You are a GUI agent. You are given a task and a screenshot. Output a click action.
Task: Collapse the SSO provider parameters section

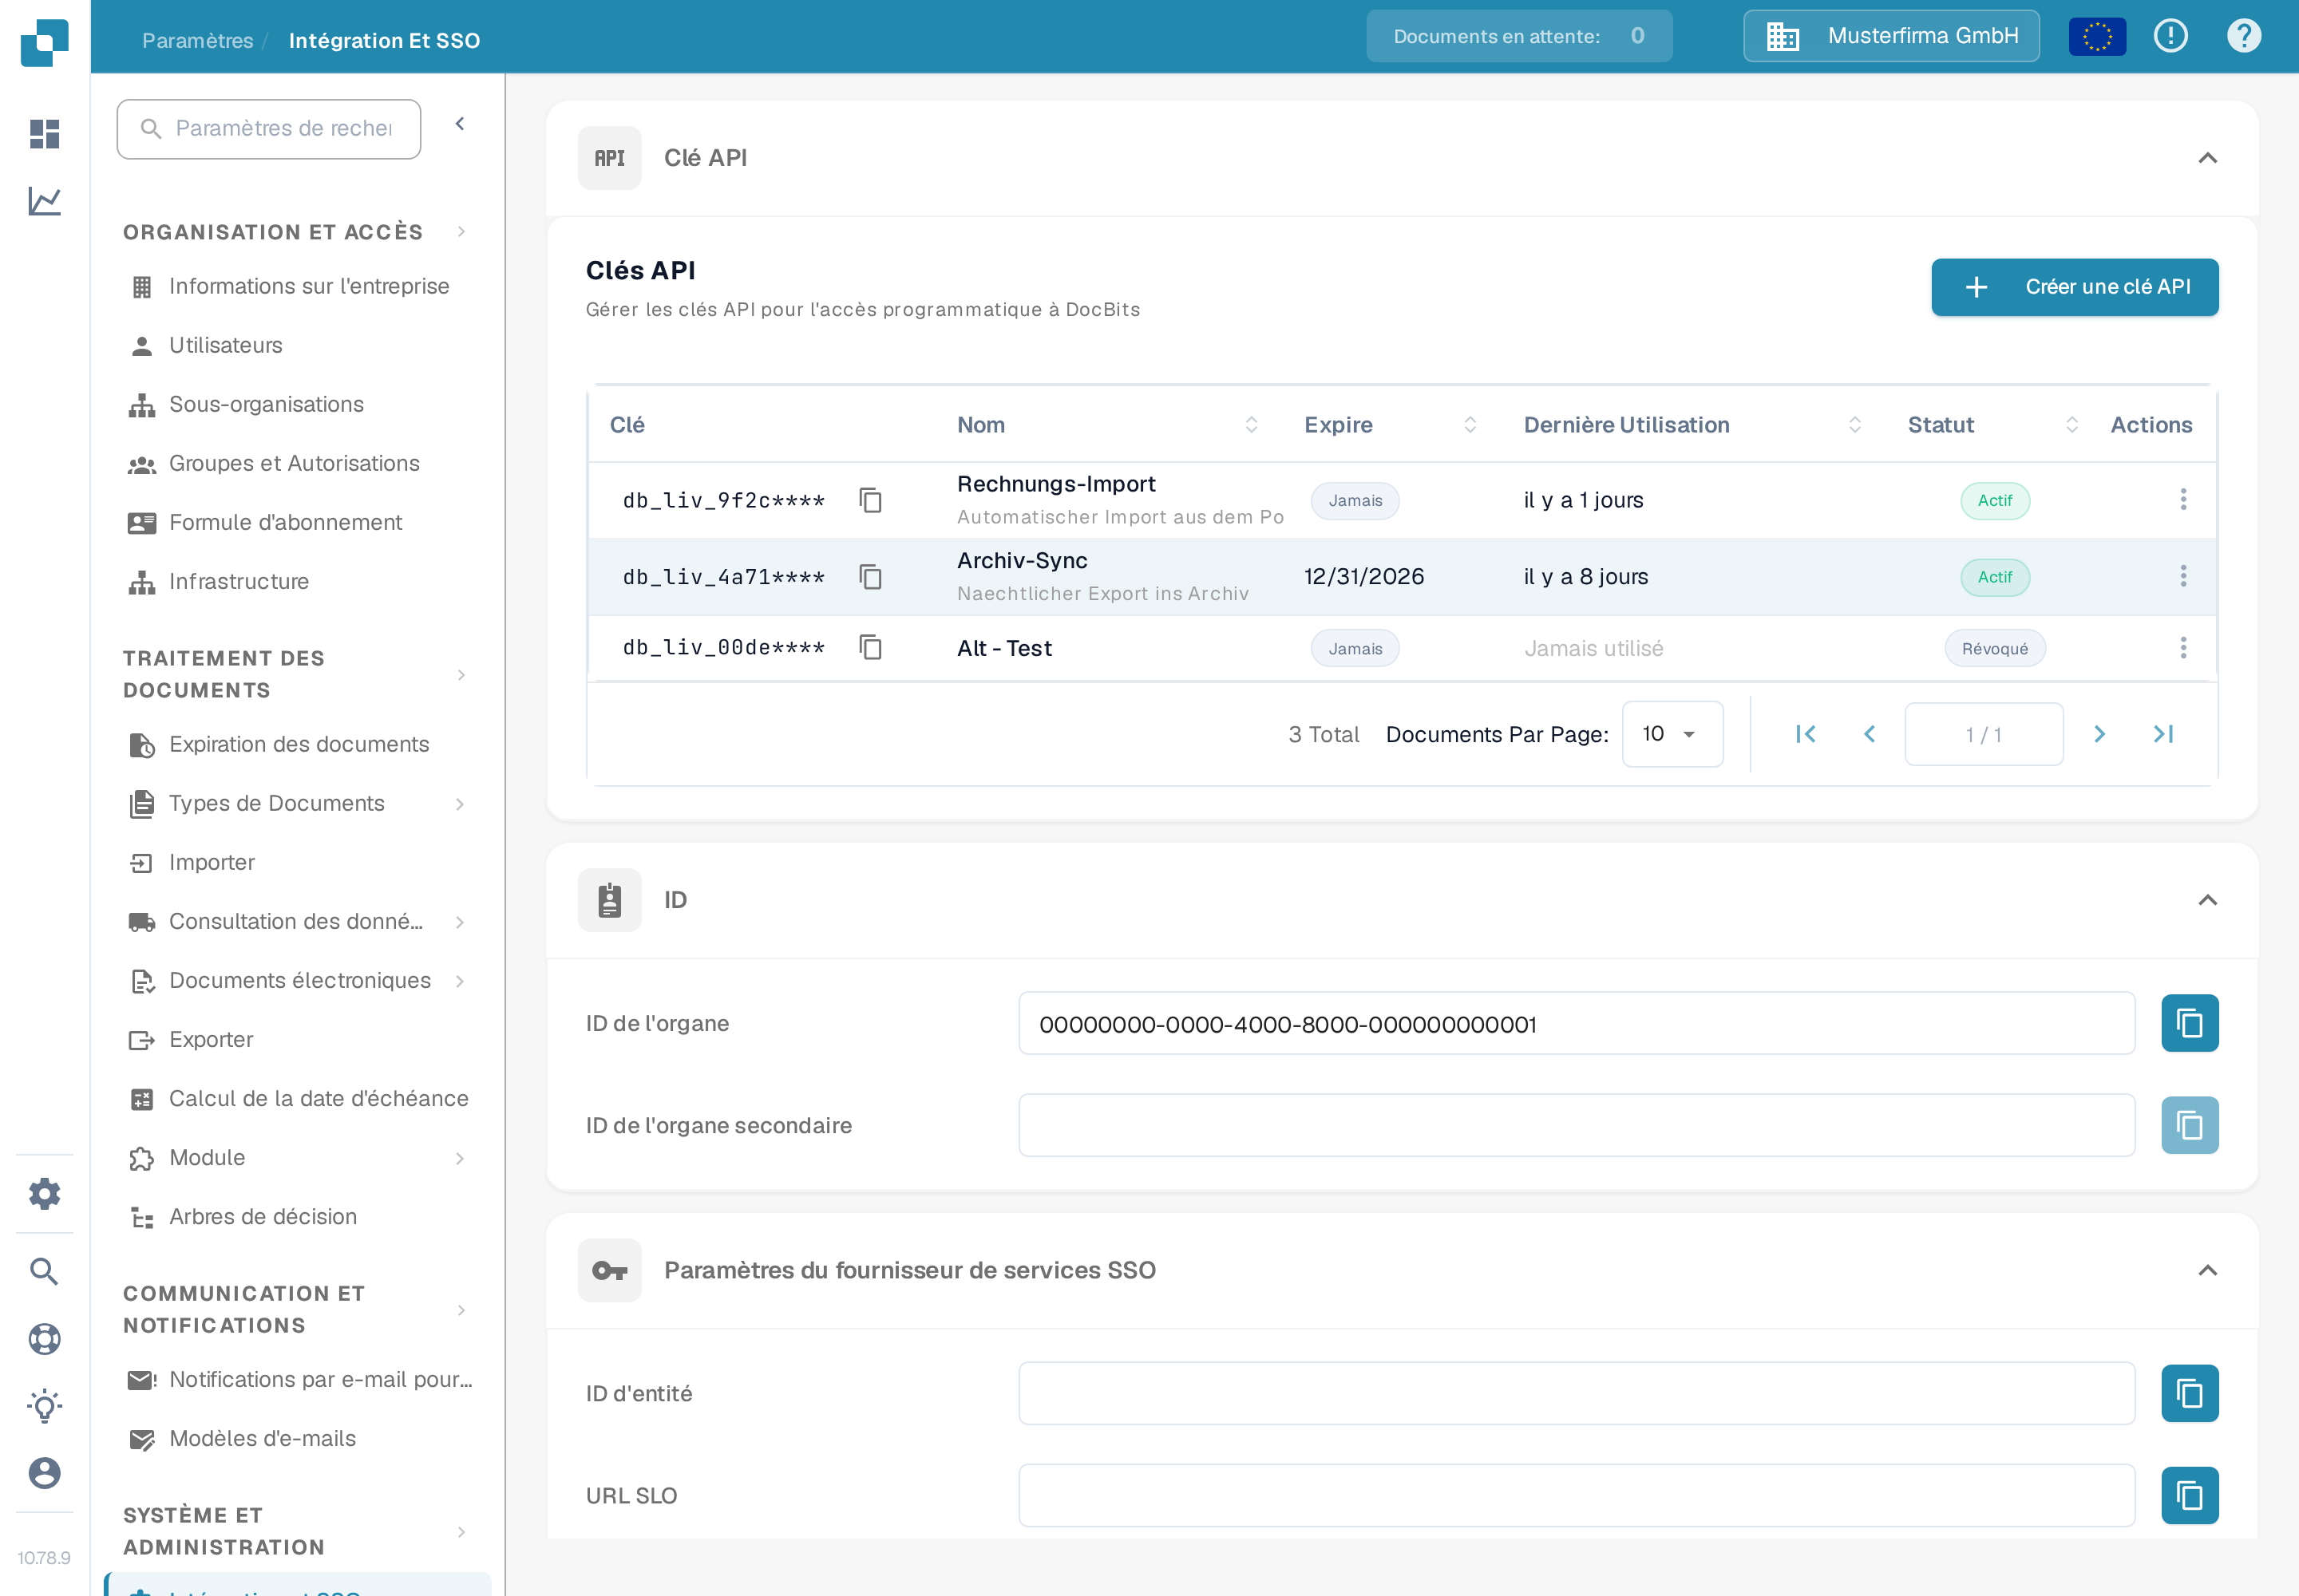point(2207,1270)
